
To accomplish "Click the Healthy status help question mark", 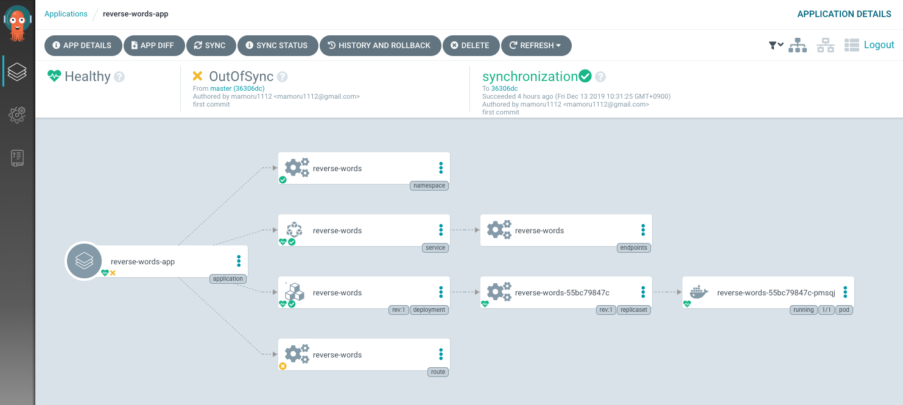I will [121, 76].
